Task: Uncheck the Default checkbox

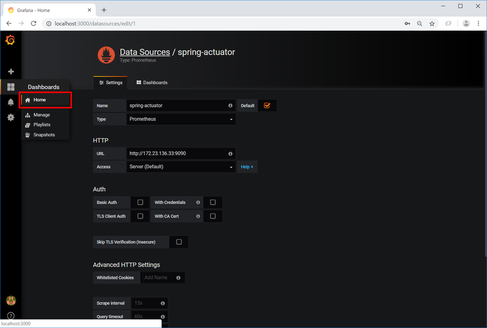Action: 267,106
